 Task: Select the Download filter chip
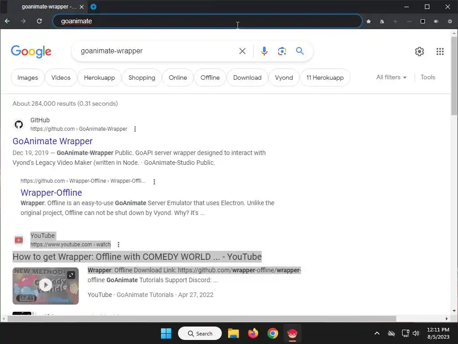pyautogui.click(x=247, y=77)
